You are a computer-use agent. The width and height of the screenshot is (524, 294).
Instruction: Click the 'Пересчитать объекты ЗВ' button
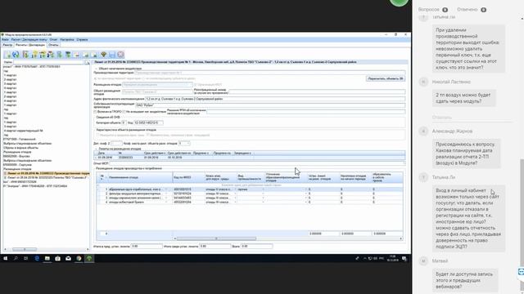386,78
